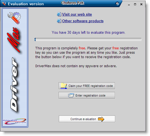Image resolution: width=150 pixels, height=136 pixels.
Task: Click the Evaluation version title text
Action: (x=26, y=4)
